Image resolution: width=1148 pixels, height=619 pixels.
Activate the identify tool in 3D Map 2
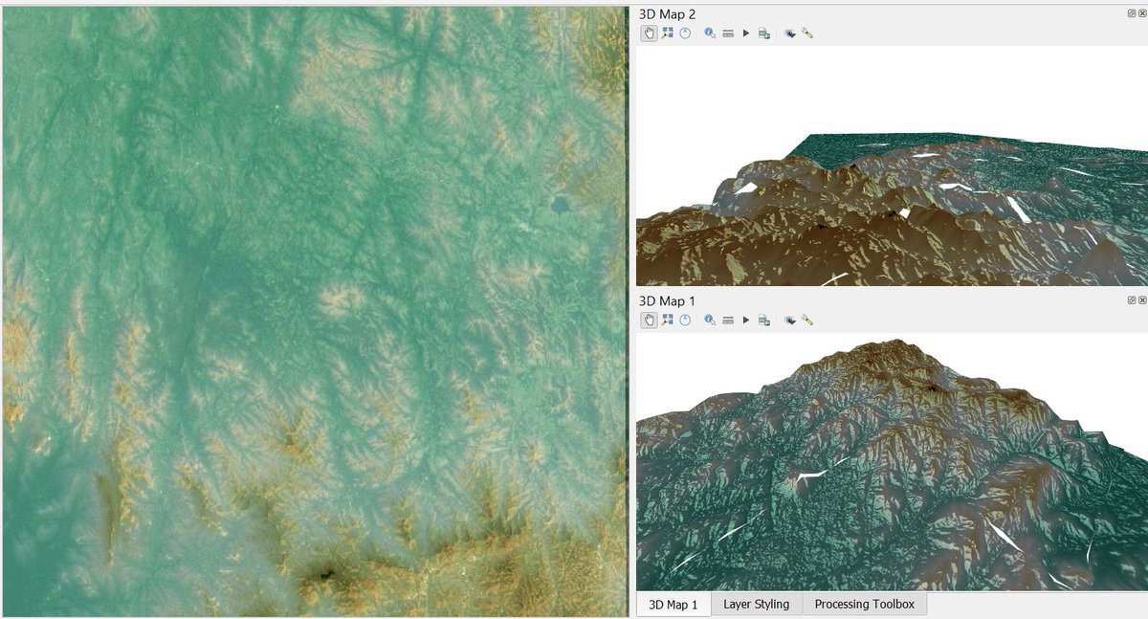tap(710, 33)
